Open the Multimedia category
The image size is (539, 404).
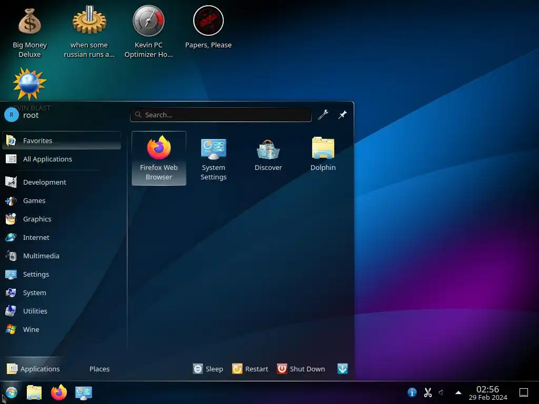click(x=62, y=256)
